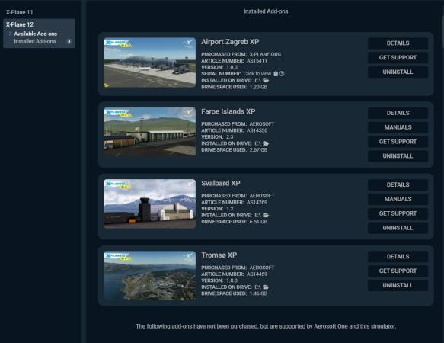Click the Faroe Islands XP title

coord(228,111)
